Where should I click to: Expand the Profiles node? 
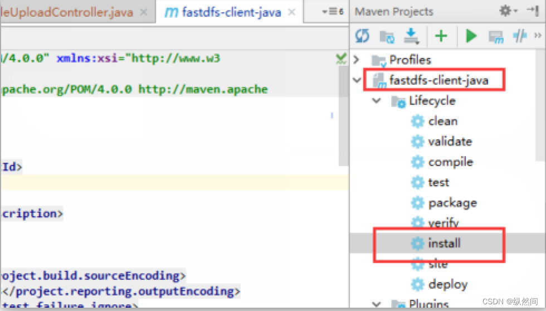pos(356,60)
